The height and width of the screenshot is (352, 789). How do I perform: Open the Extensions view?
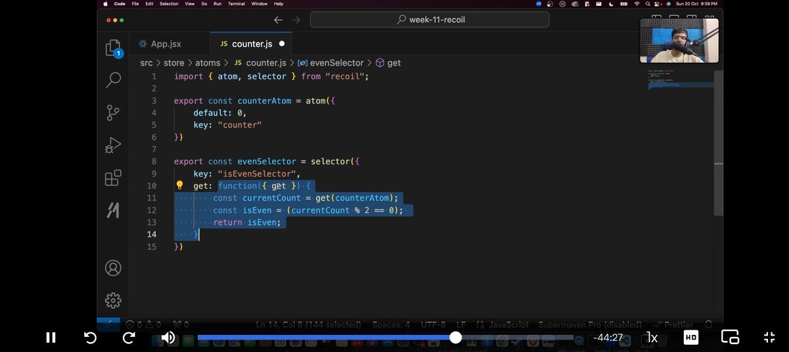113,178
